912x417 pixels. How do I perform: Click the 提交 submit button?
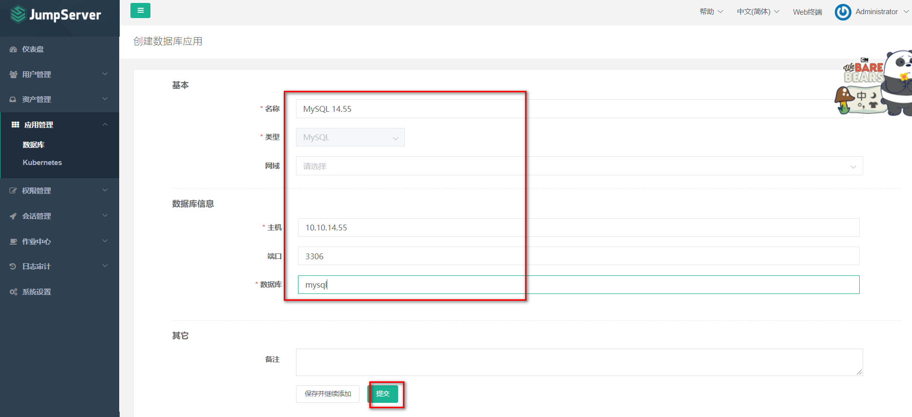coord(383,394)
